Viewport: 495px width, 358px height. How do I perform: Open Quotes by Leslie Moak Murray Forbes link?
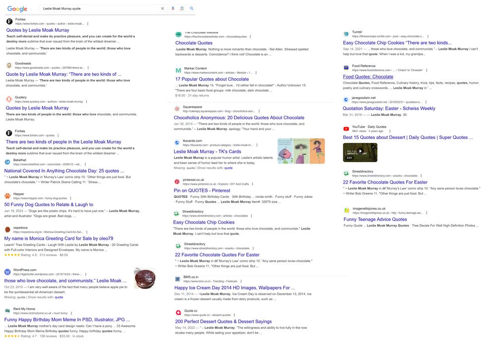click(x=38, y=30)
